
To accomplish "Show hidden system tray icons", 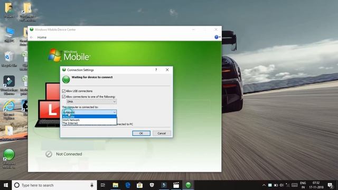I will tap(264, 185).
